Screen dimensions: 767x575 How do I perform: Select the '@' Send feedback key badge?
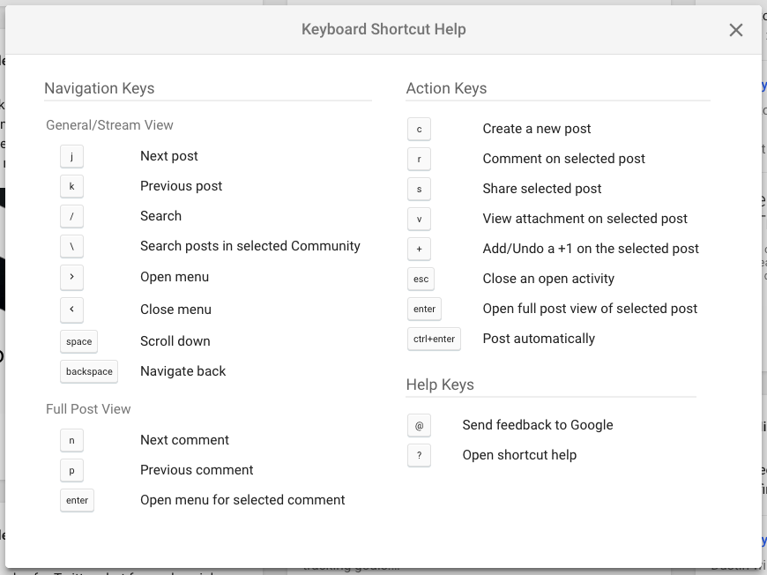[x=419, y=425]
